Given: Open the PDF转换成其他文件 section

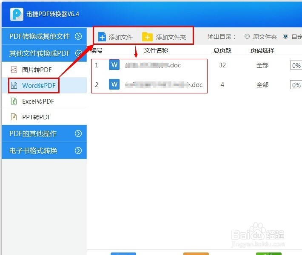Looking at the screenshot, I should tap(44, 36).
